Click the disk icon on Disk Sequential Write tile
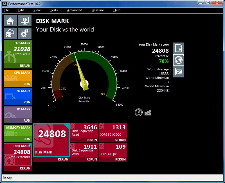Image resolution: width=225 pixels, height=183 pixels. 73,146
